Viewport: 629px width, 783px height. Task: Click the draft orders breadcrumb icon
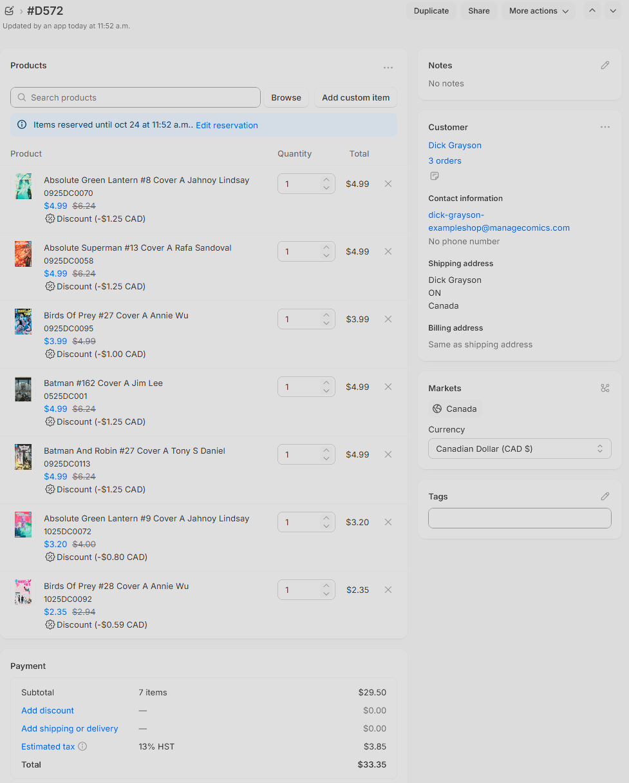[x=9, y=10]
